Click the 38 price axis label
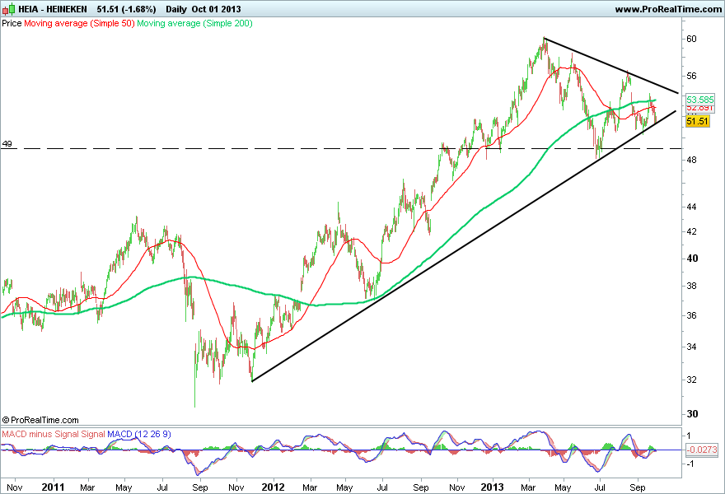 tap(691, 286)
